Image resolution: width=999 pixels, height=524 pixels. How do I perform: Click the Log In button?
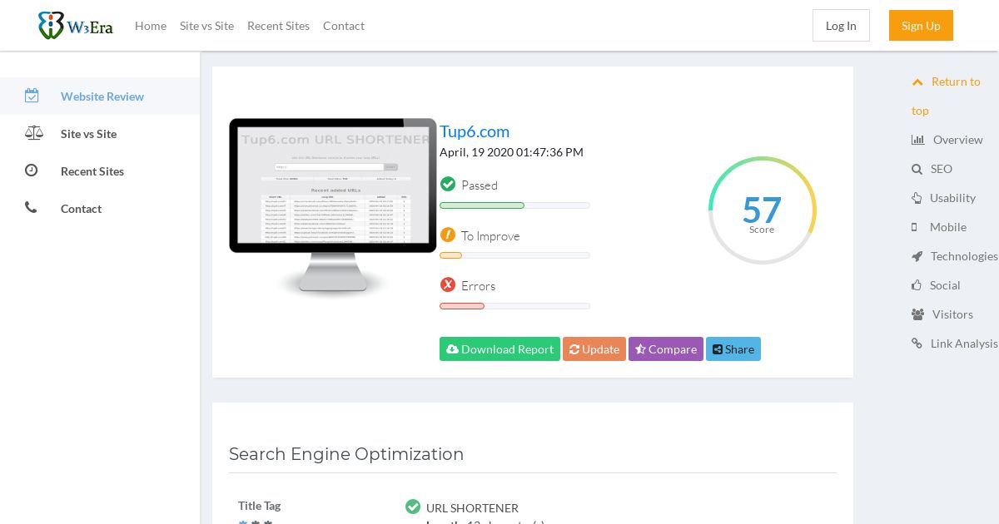[x=841, y=26]
